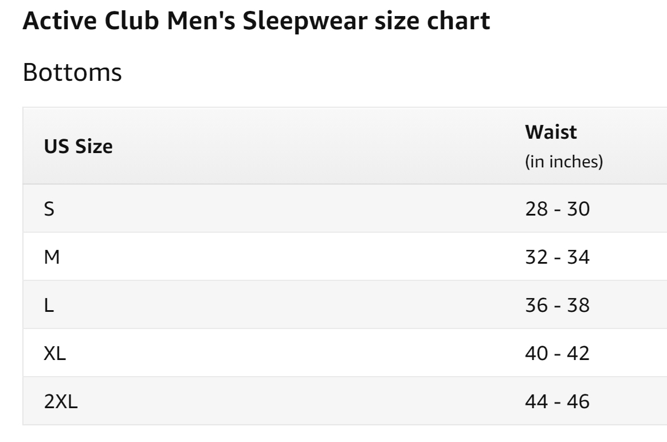Click the Active Club Men's Sleepwear heading
Image resolution: width=667 pixels, height=442 pixels.
(256, 21)
